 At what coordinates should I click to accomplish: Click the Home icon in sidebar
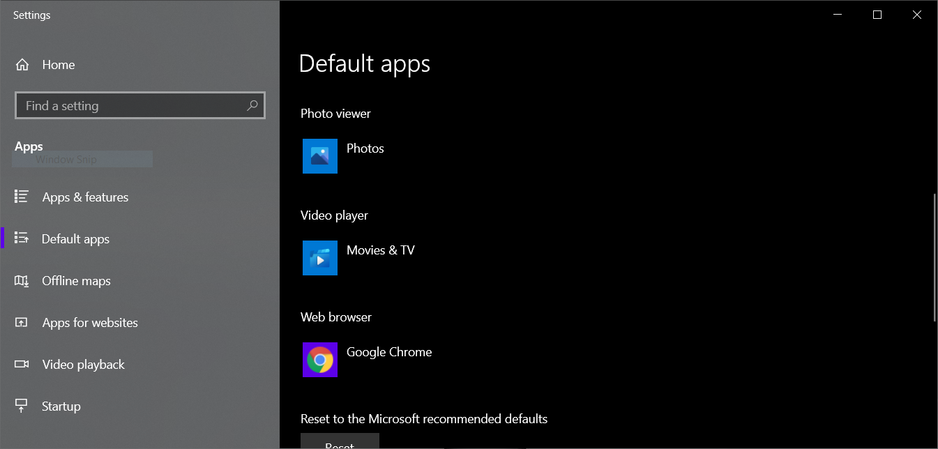22,65
